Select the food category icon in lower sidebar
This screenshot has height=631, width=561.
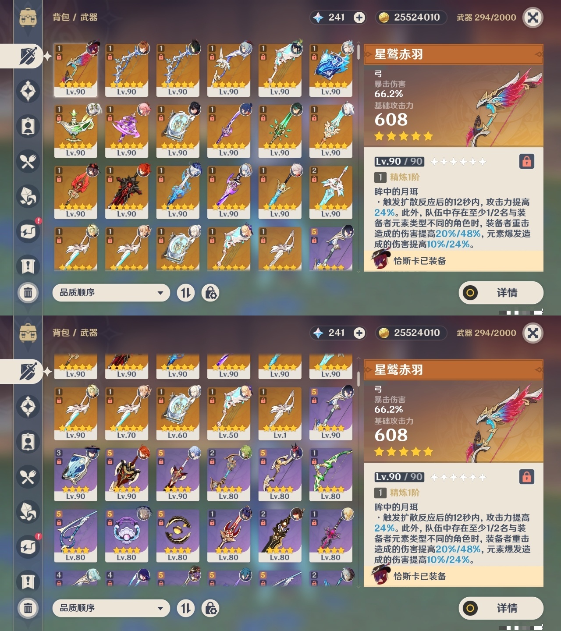point(28,477)
